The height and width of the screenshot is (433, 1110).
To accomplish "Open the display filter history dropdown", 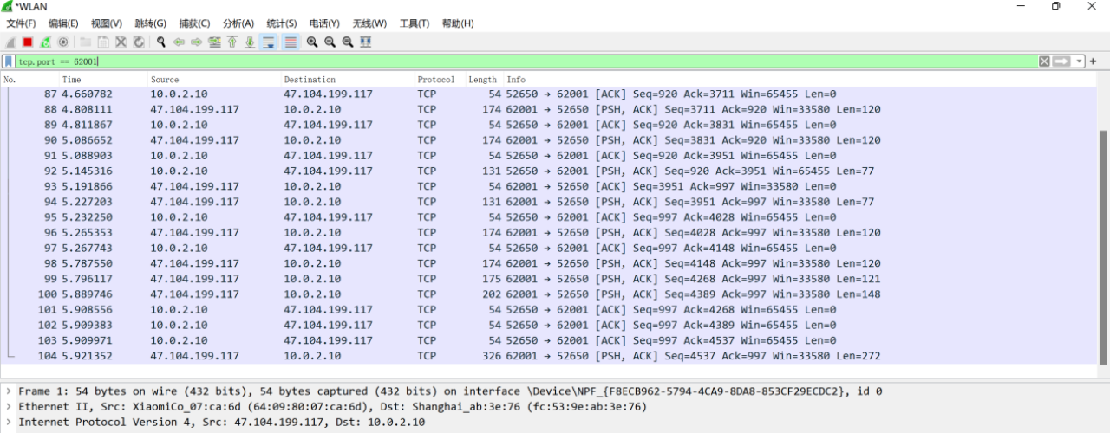I will [x=1080, y=61].
